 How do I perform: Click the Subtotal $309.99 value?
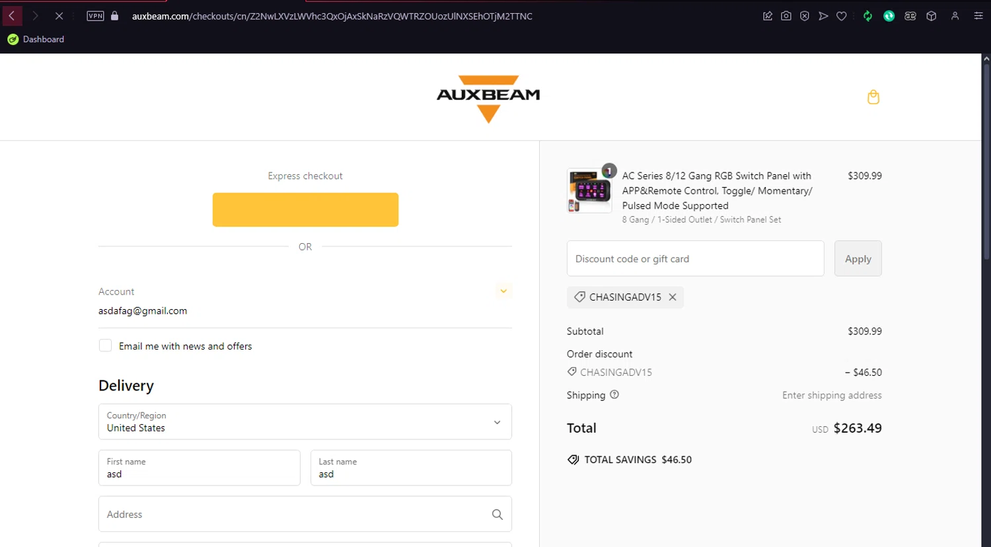[865, 331]
